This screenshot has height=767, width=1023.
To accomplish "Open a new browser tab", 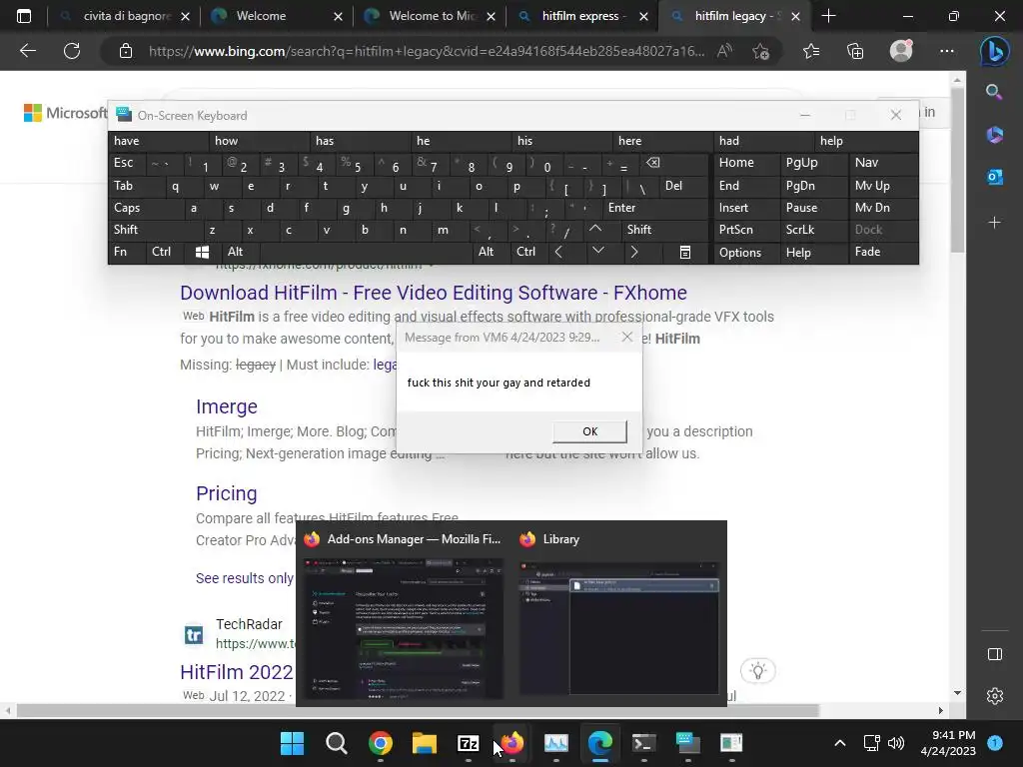I will tap(828, 16).
